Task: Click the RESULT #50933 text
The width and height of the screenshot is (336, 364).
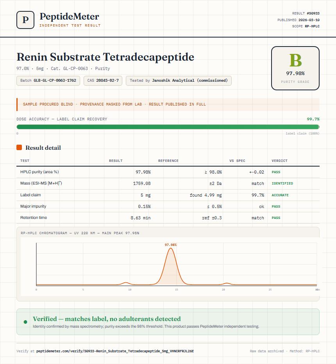Action: tap(306, 13)
